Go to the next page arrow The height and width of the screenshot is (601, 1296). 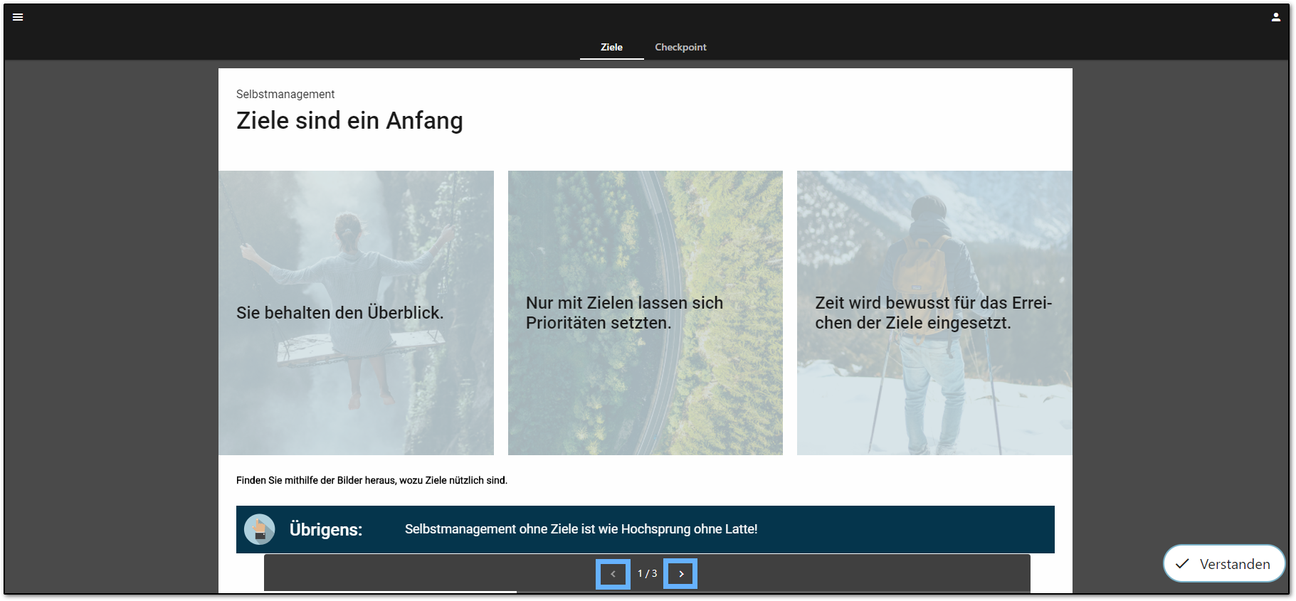click(681, 574)
